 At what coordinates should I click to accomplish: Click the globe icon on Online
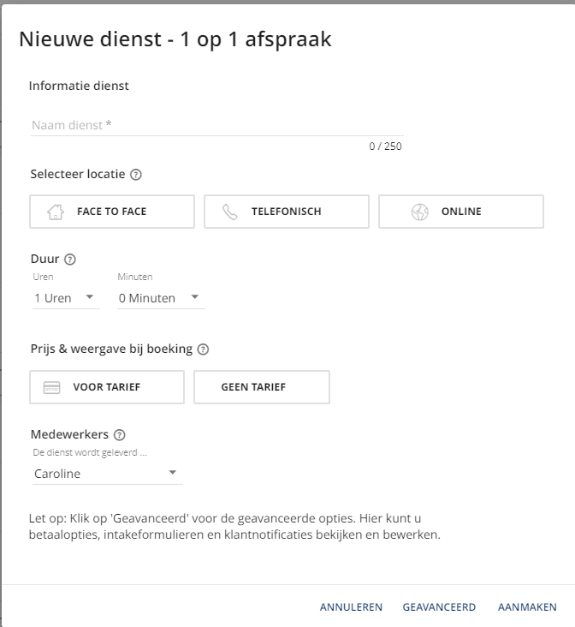(419, 212)
